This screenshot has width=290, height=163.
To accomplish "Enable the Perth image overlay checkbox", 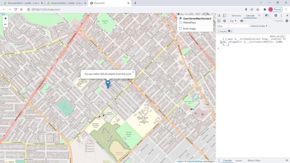I will point(180,29).
